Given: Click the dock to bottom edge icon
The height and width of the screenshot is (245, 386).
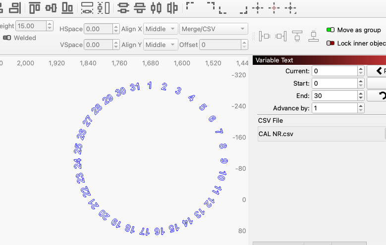Looking at the screenshot, I should [x=313, y=36].
